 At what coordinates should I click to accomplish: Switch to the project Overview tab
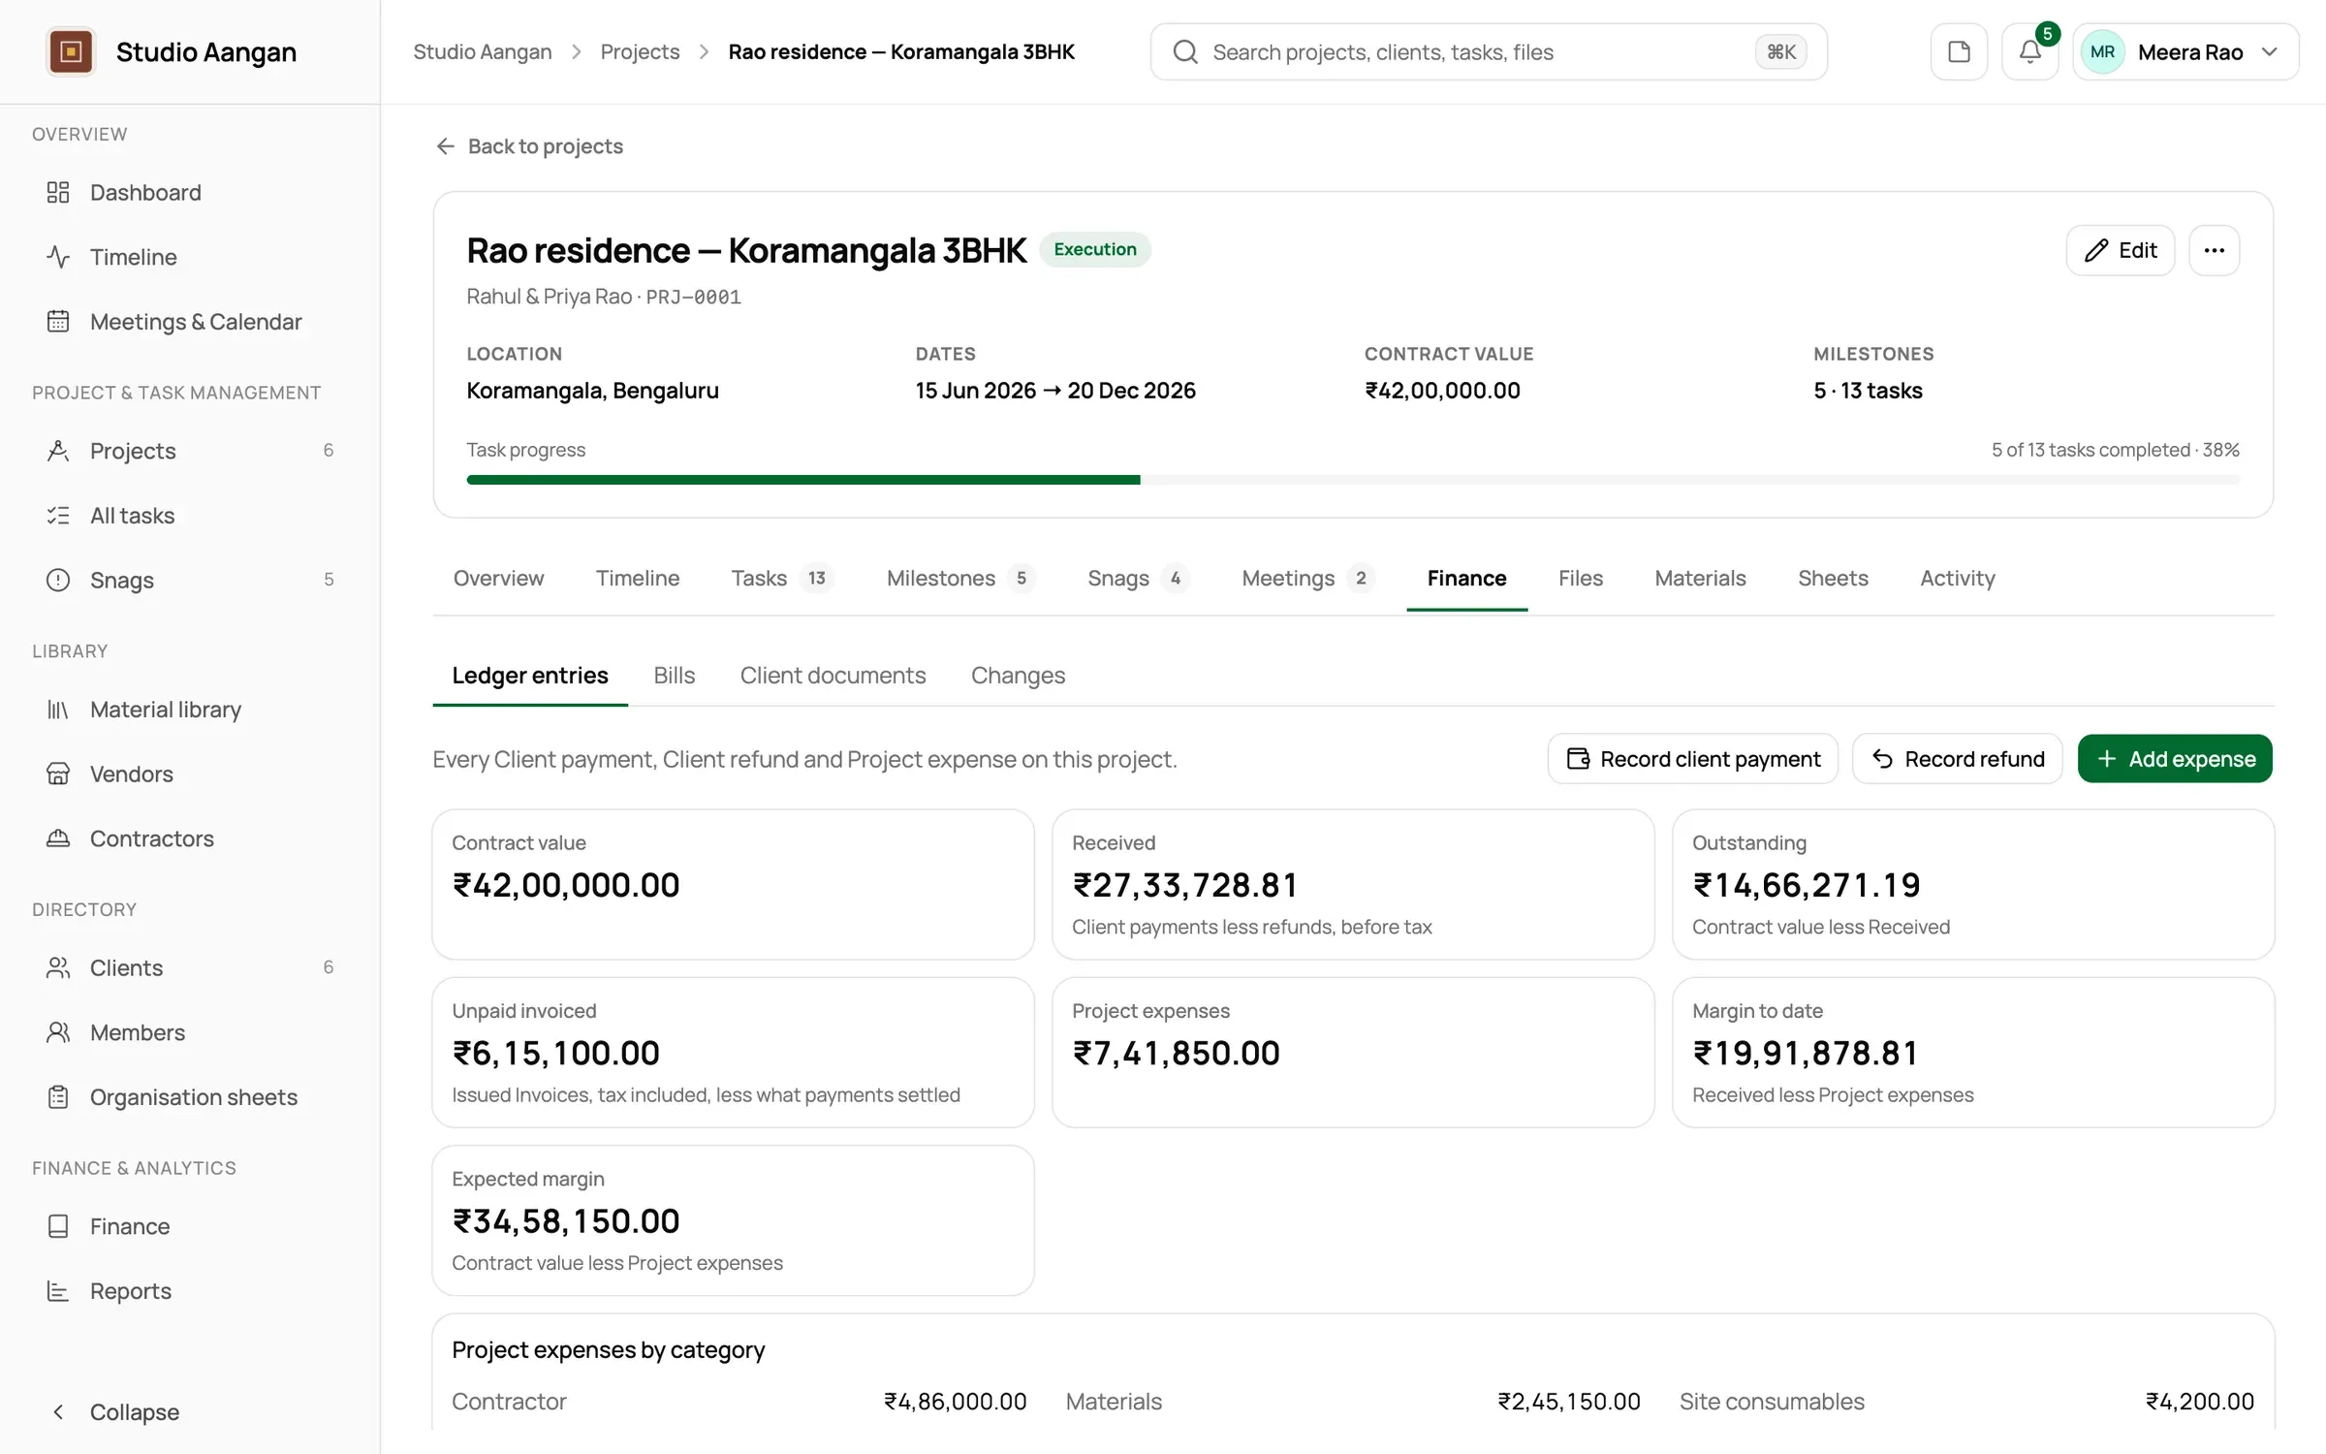click(498, 578)
